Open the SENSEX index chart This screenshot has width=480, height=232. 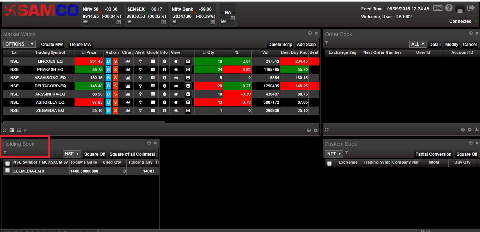click(x=129, y=21)
